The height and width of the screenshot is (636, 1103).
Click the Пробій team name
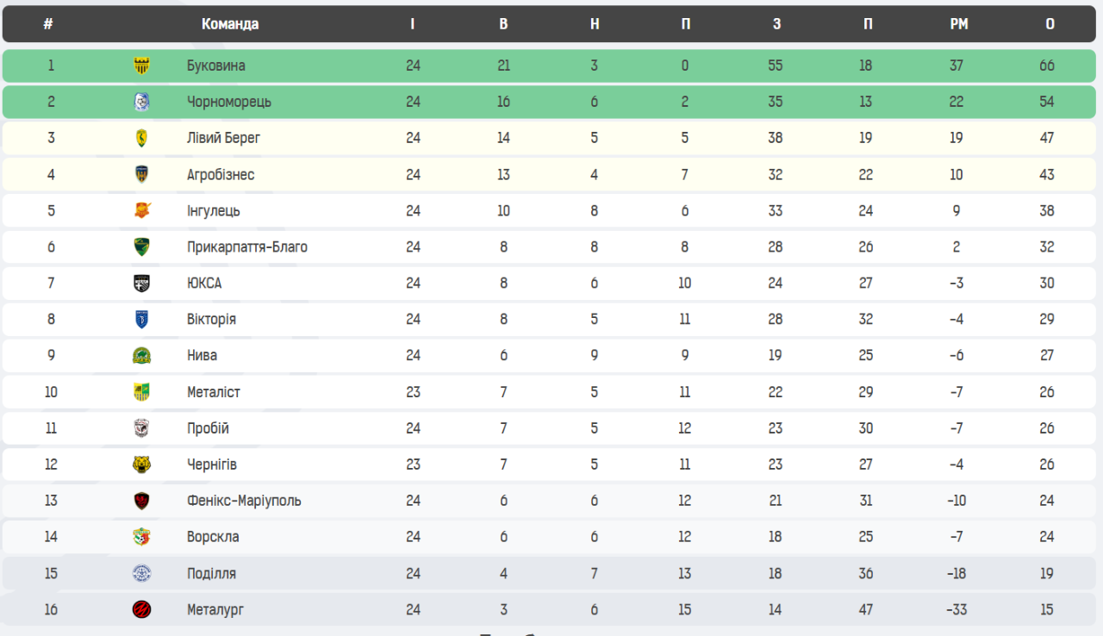click(208, 428)
